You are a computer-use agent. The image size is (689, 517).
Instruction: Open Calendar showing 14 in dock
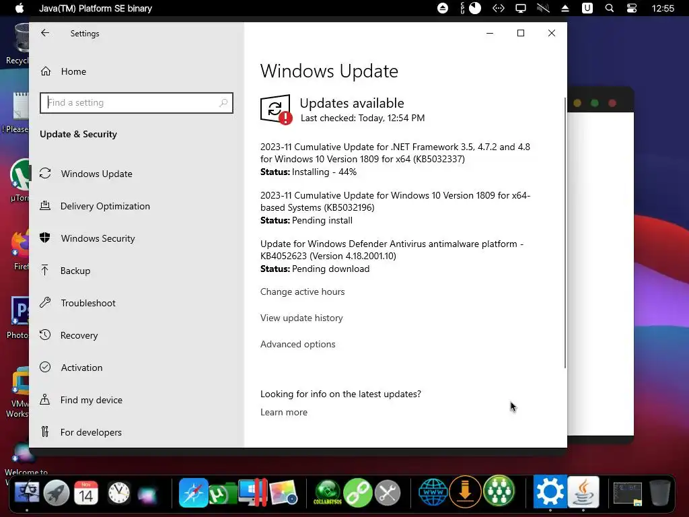click(x=85, y=493)
